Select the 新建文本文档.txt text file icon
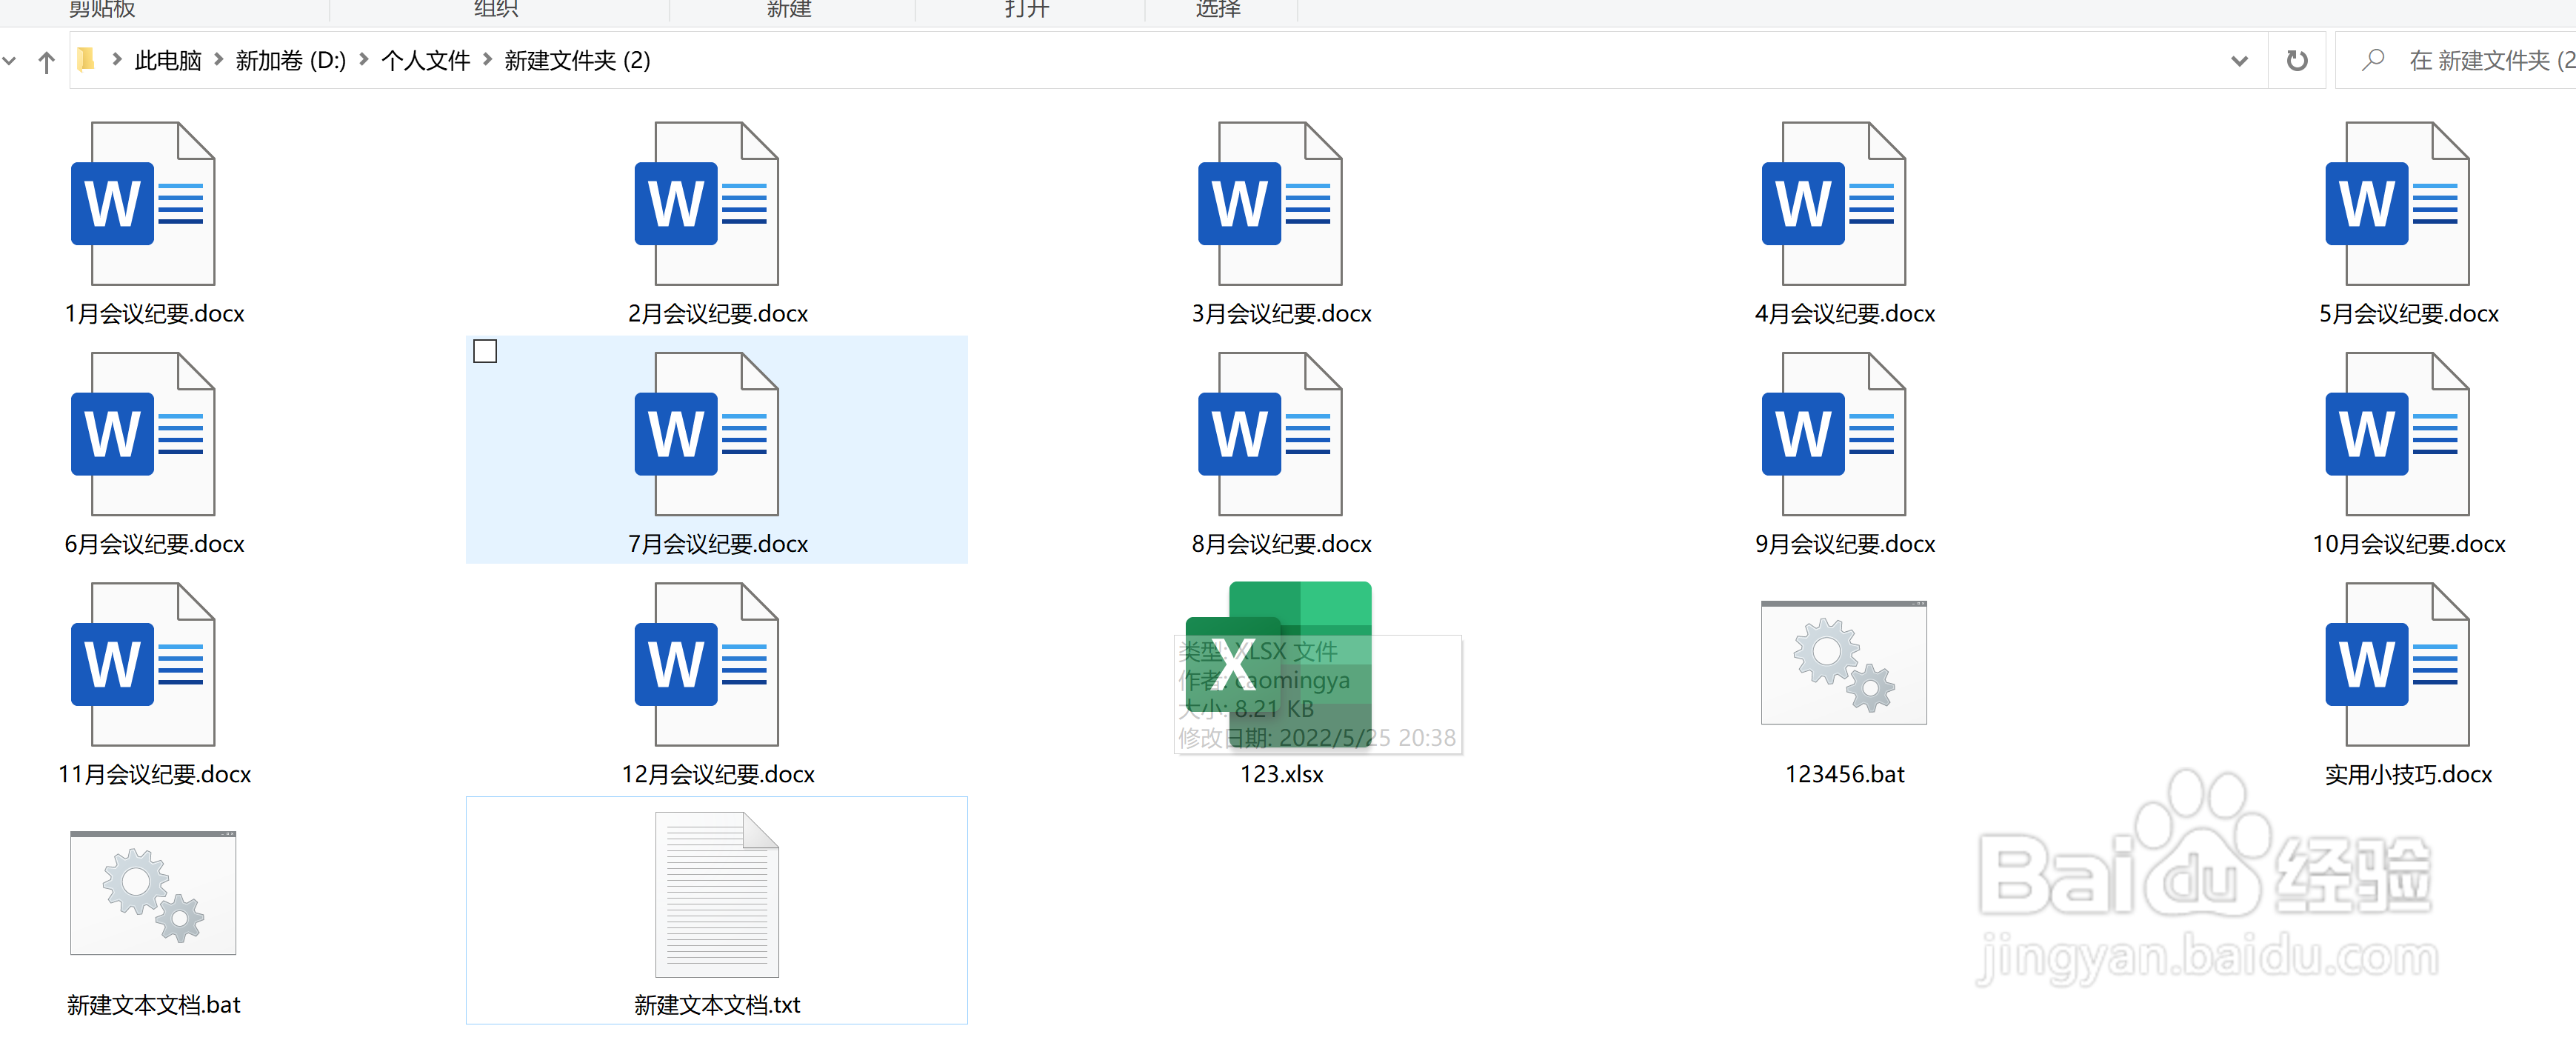 pyautogui.click(x=716, y=895)
